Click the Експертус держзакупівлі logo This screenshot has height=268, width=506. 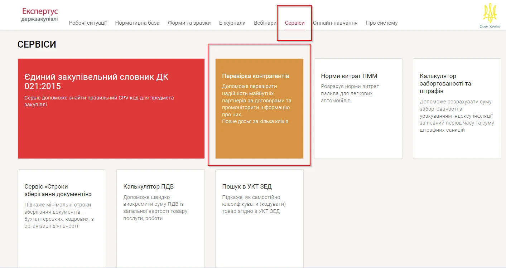pyautogui.click(x=39, y=15)
